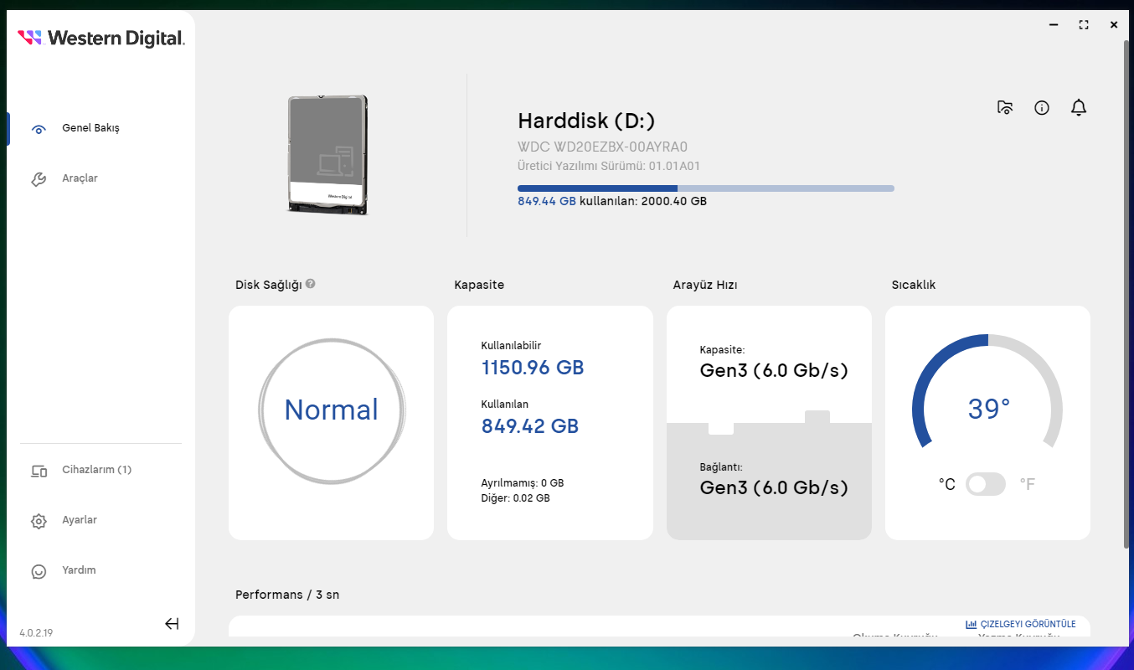Open notifications bell
Screen dimensions: 1134x670
tap(1079, 107)
